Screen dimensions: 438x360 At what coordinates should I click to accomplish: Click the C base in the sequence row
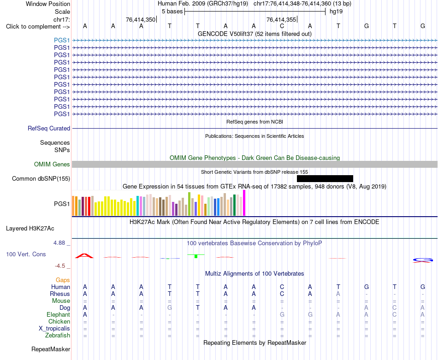pos(282,26)
